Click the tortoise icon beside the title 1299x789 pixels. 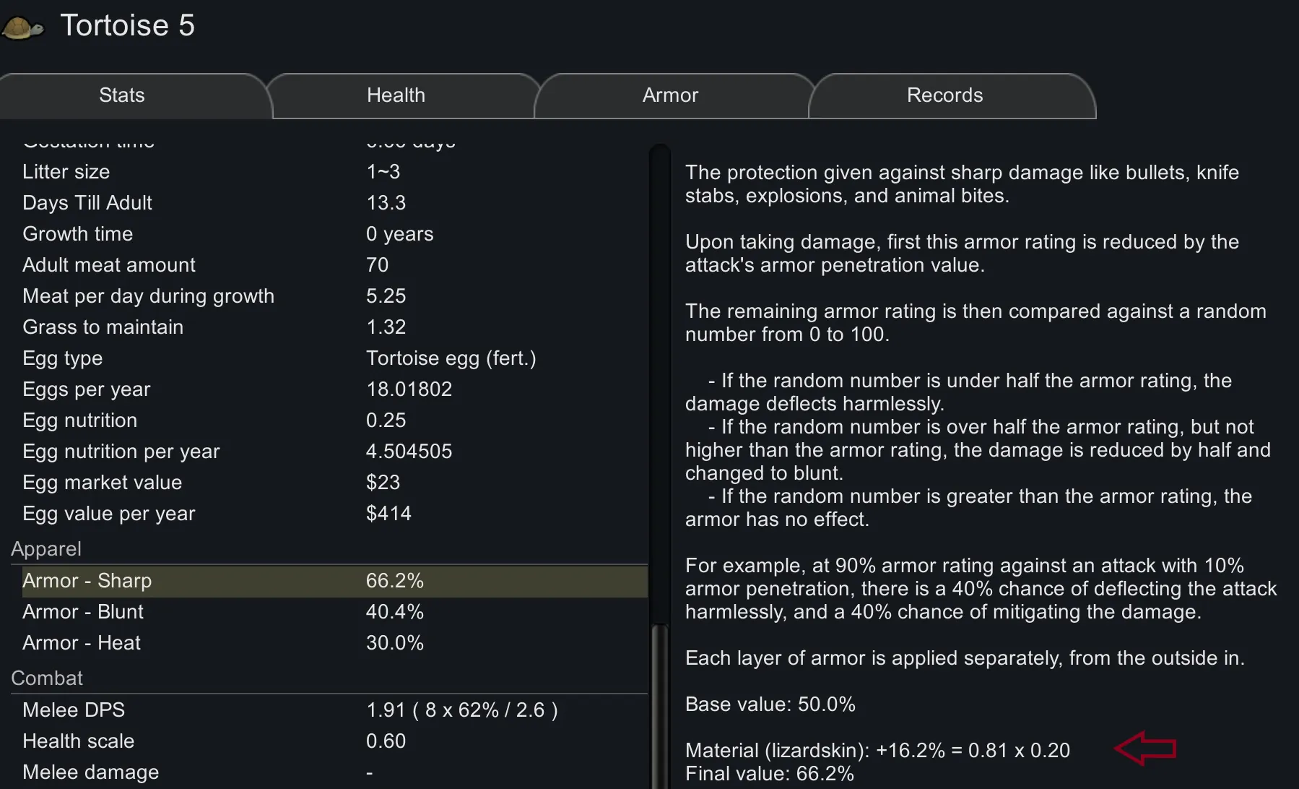click(23, 28)
